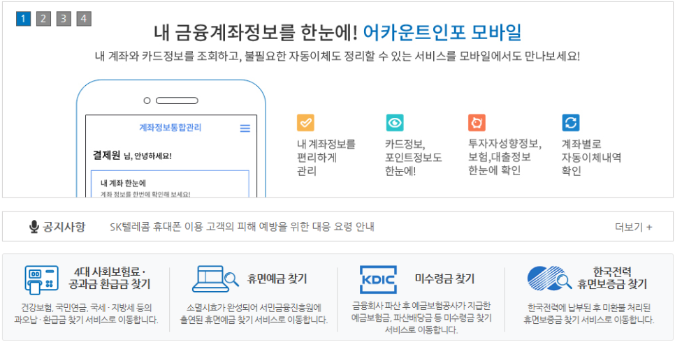Image resolution: width=675 pixels, height=342 pixels.
Task: Click the blue refresh auto-transfer icon
Action: pyautogui.click(x=571, y=123)
